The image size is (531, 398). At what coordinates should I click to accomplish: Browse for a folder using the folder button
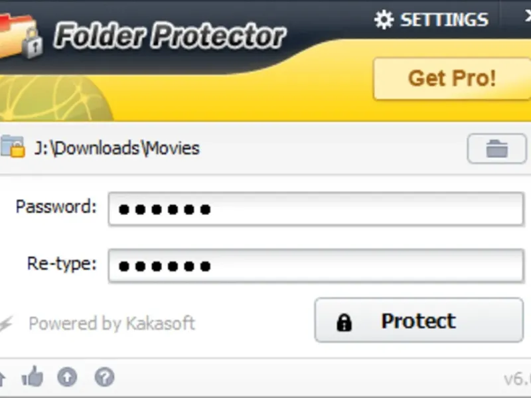(x=496, y=149)
